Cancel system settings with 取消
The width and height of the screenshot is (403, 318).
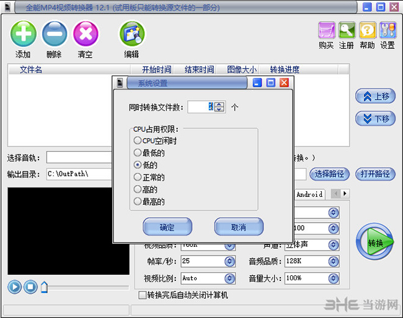(x=239, y=226)
